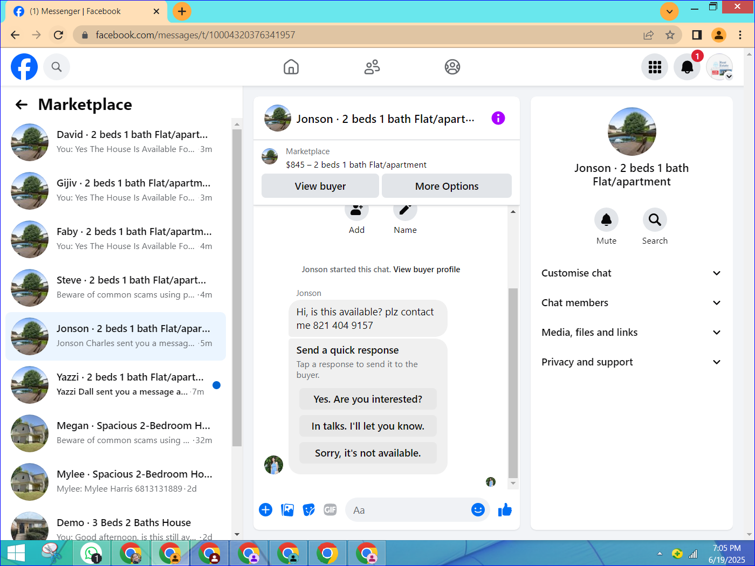The image size is (755, 566).
Task: Open the nine-dot Menu grid icon
Action: tap(655, 67)
